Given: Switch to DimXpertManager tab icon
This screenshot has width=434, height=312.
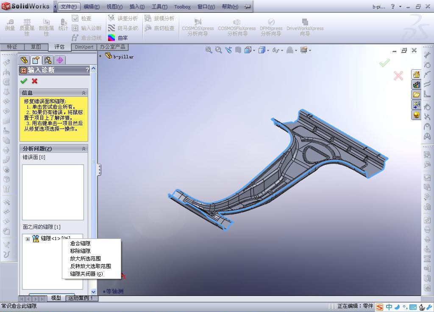Looking at the screenshot, I should (60, 60).
